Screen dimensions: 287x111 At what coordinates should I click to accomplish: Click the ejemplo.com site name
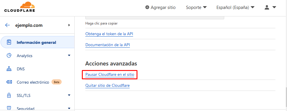29,25
